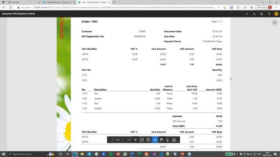Click Page 1 / 1 indicator

click(217, 21)
